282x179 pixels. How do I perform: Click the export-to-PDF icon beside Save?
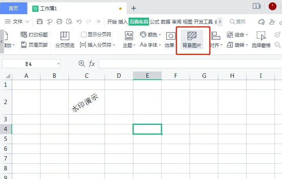pyautogui.click(x=50, y=22)
